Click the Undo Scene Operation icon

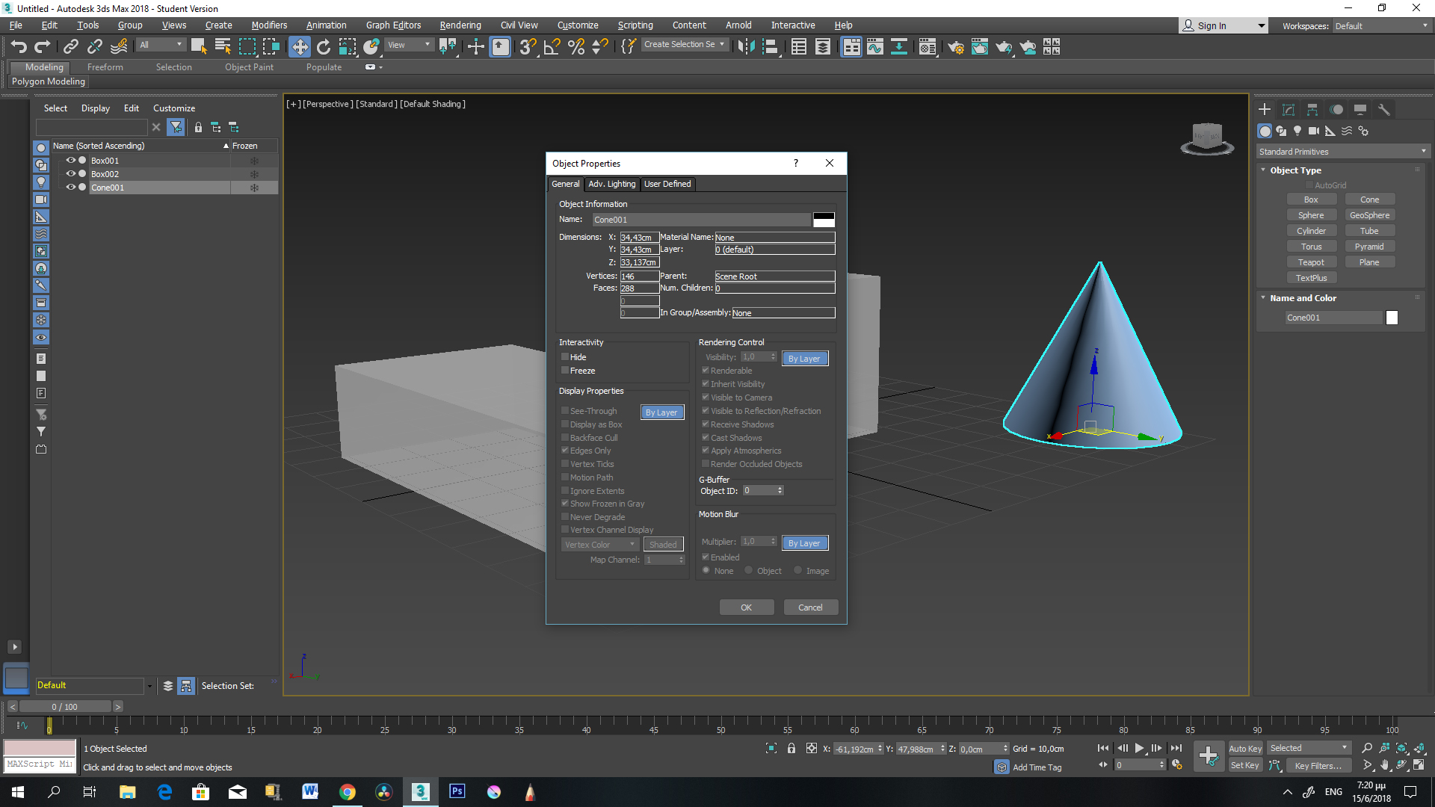point(18,46)
